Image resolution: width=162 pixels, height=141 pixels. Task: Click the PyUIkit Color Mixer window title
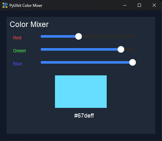click(x=26, y=6)
